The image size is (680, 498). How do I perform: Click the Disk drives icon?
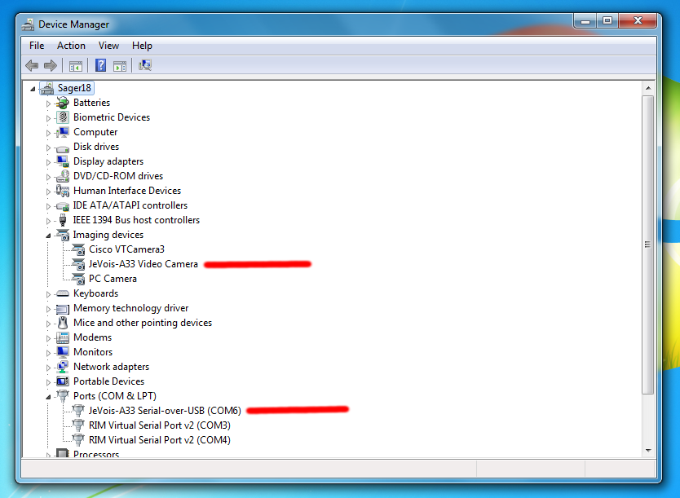click(x=63, y=148)
